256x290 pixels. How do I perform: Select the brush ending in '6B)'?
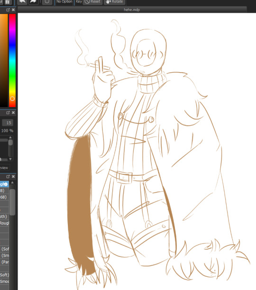point(4,197)
